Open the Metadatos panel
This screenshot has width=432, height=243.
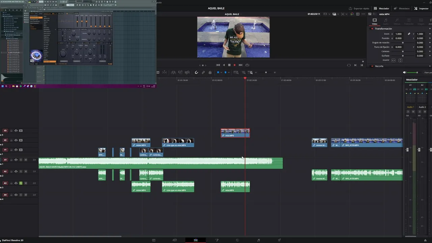402,8
